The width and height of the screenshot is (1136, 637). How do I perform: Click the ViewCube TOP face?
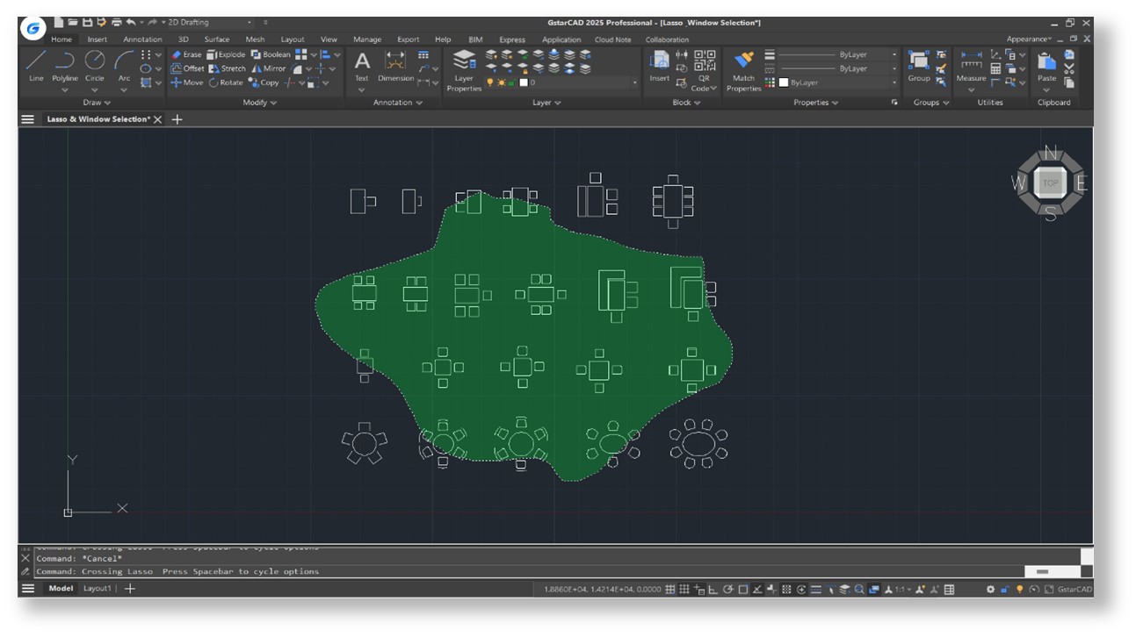coord(1050,183)
